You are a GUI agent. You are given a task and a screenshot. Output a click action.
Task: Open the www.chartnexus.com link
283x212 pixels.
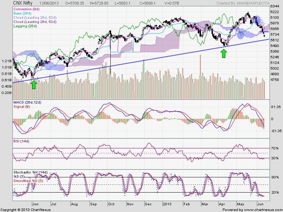263,210
